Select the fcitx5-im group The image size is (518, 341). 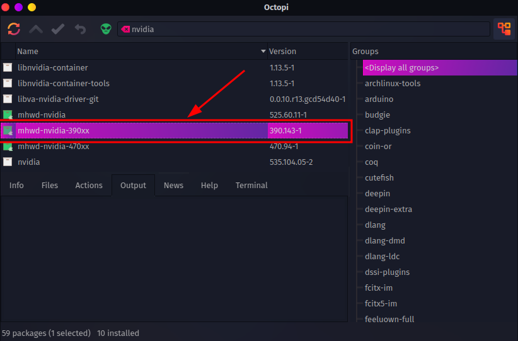[381, 303]
